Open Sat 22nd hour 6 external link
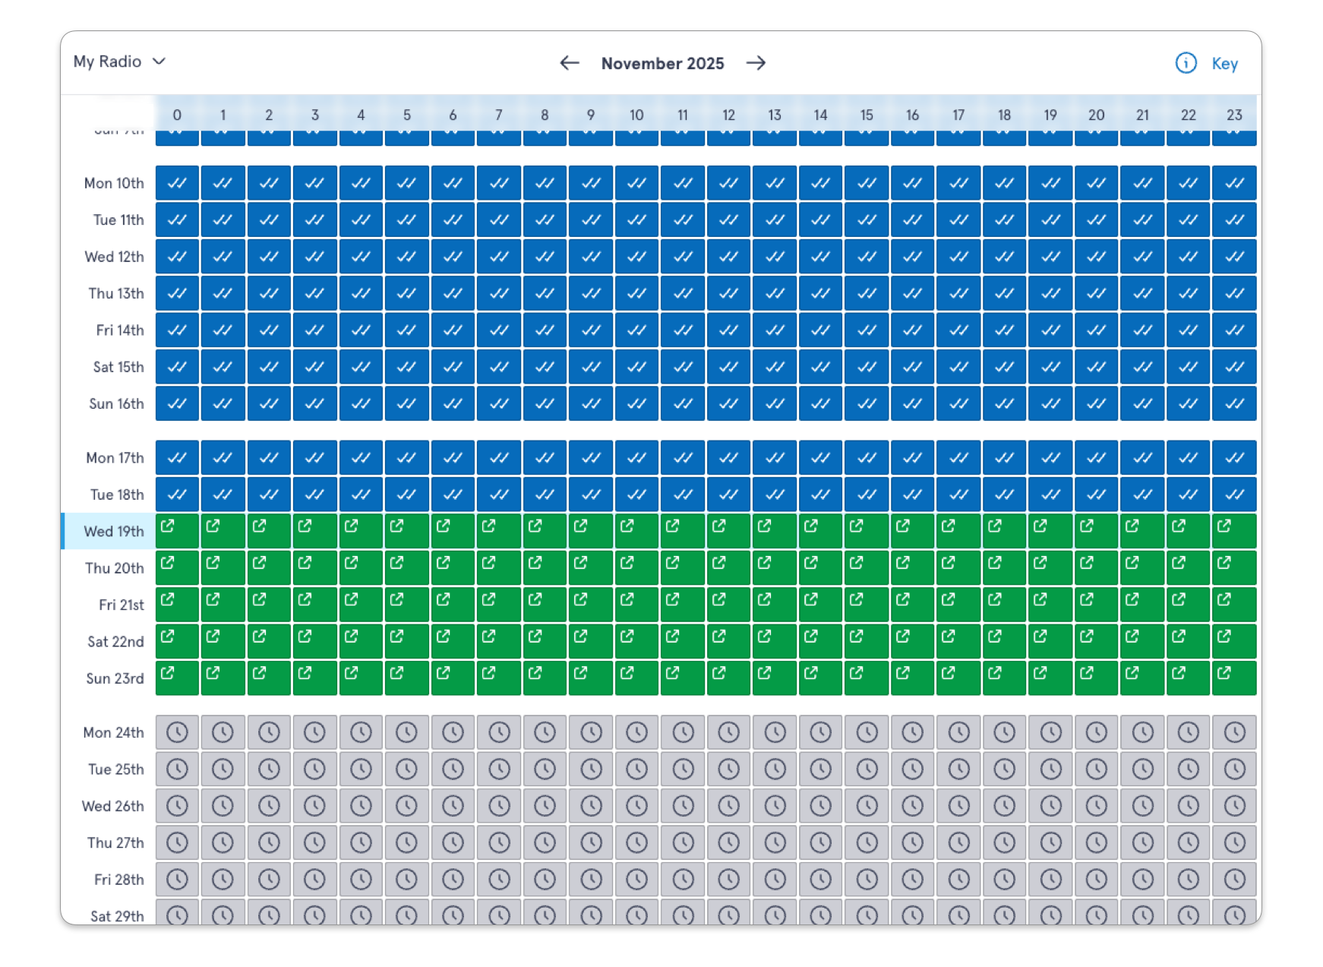The height and width of the screenshot is (967, 1323). point(444,636)
